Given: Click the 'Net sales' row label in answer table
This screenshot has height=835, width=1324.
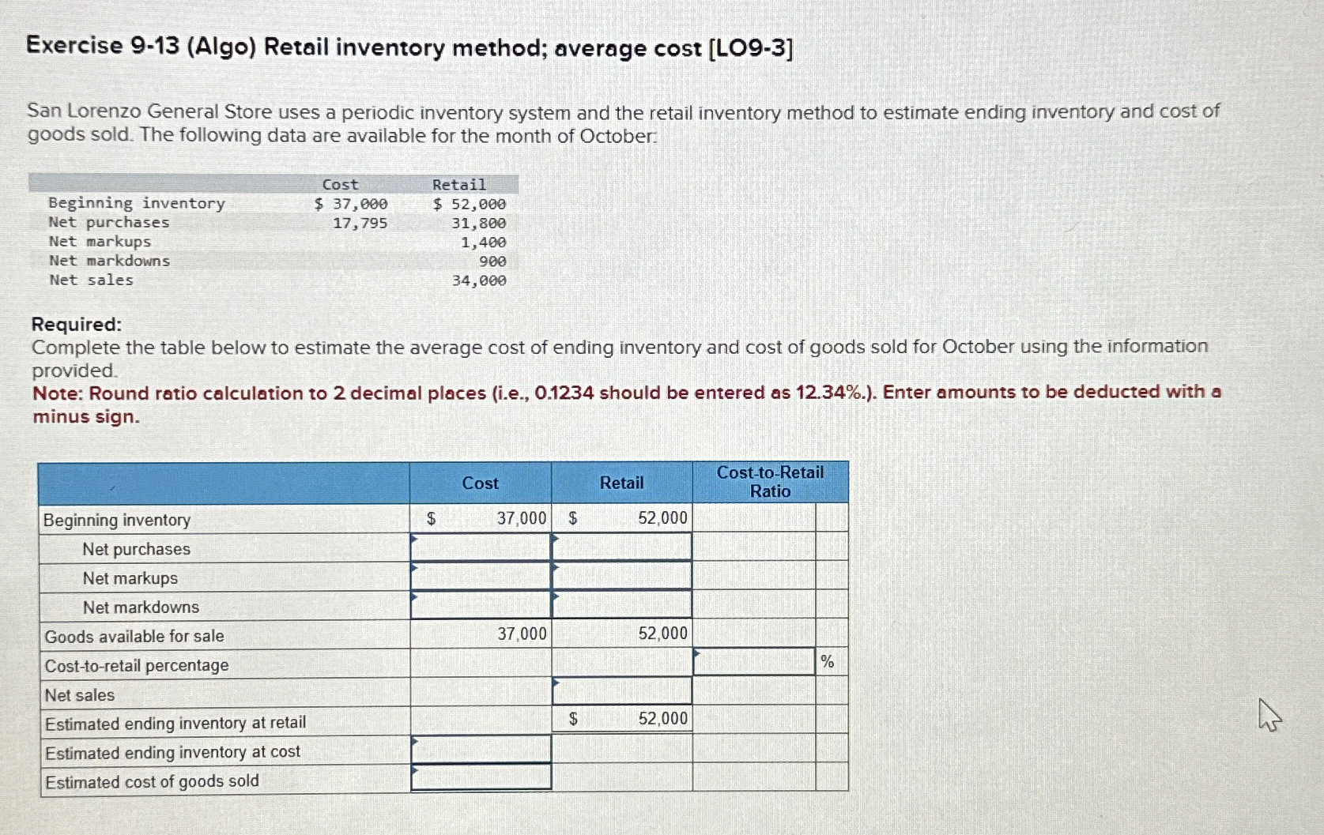Looking at the screenshot, I should [x=80, y=695].
